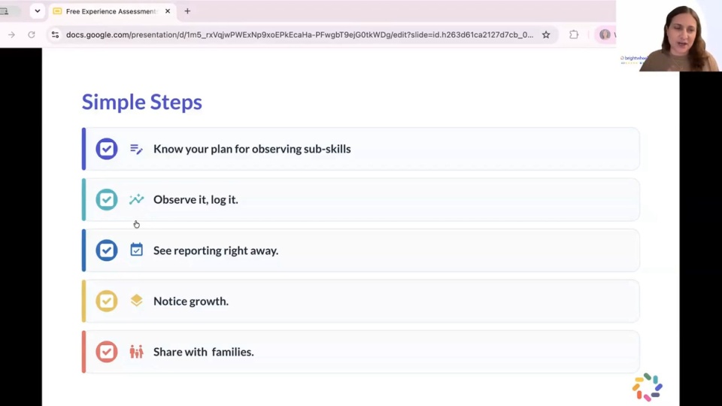Image resolution: width=722 pixels, height=406 pixels.
Task: Click the edit list pencil icon
Action: coord(136,149)
